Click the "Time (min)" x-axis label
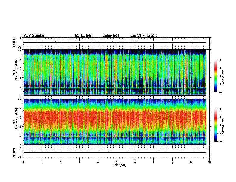 pos(119,165)
